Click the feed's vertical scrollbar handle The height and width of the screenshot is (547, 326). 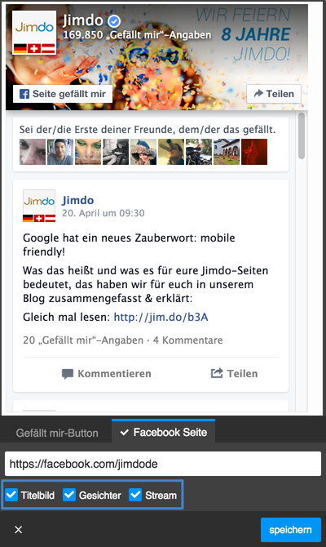pyautogui.click(x=302, y=136)
